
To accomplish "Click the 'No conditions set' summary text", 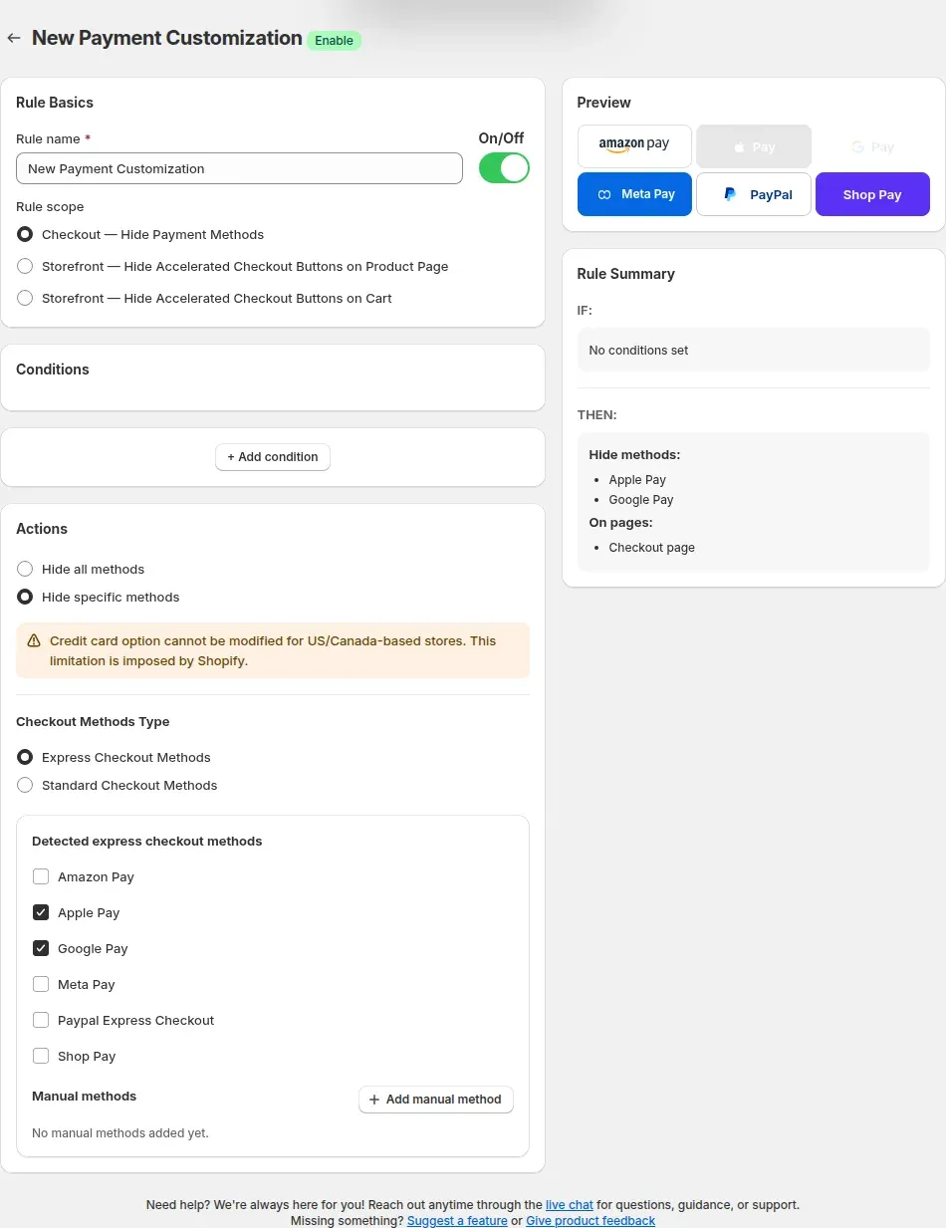I will click(639, 351).
